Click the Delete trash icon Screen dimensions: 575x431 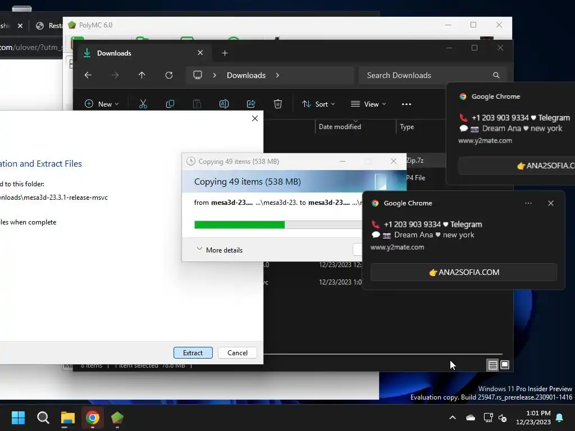(278, 104)
